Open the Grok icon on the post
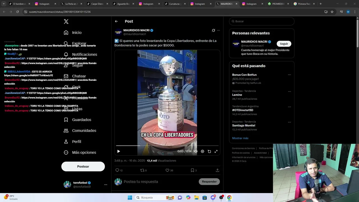 pyautogui.click(x=213, y=30)
